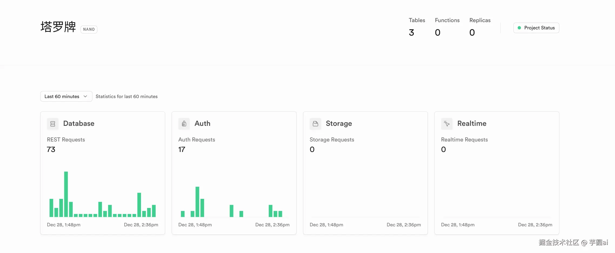The height and width of the screenshot is (253, 615).
Task: Click the tallest Auth Requests chart bar
Action: coord(197,202)
